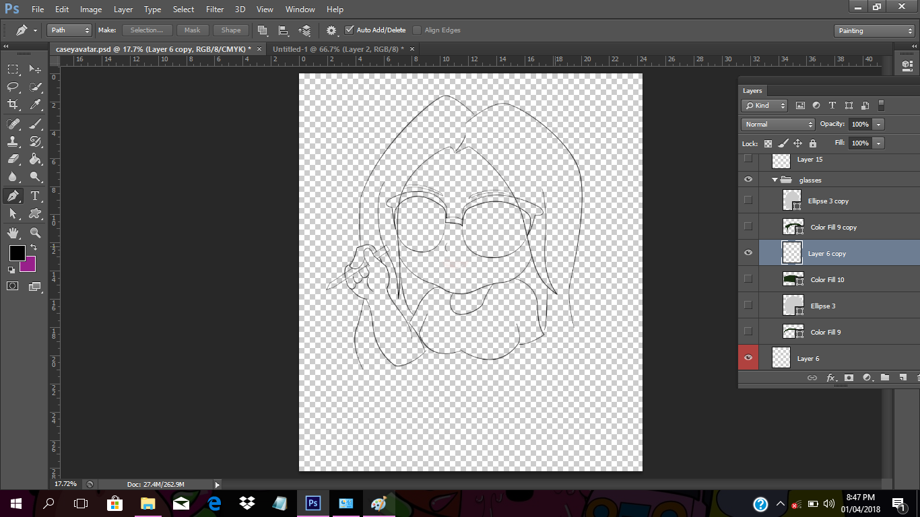Toggle the layer filtering switch
Screen dimensions: 920x517
click(881, 106)
